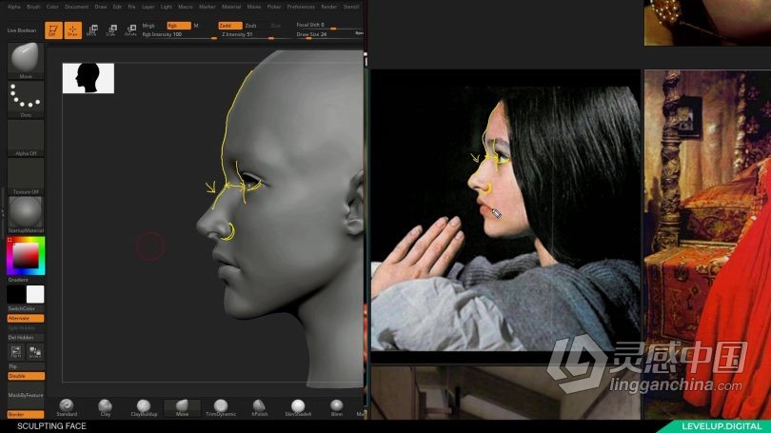Toggle the Rgb channel button
The width and height of the screenshot is (771, 433).
pos(179,26)
